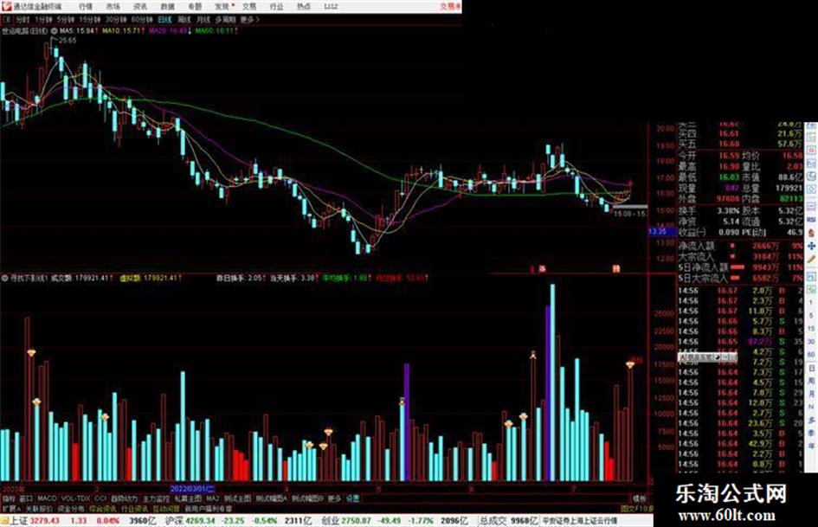Switch to 30-minute via sidebar '30'
818x527 pixels.
tap(811, 342)
